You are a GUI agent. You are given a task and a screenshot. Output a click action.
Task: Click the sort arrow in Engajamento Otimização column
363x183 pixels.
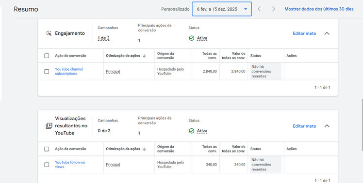tap(144, 56)
